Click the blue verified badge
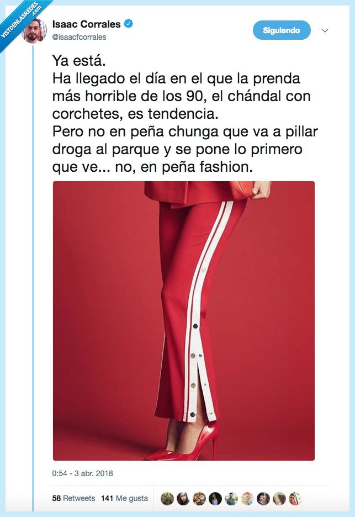This screenshot has height=517, width=355. coord(128,24)
